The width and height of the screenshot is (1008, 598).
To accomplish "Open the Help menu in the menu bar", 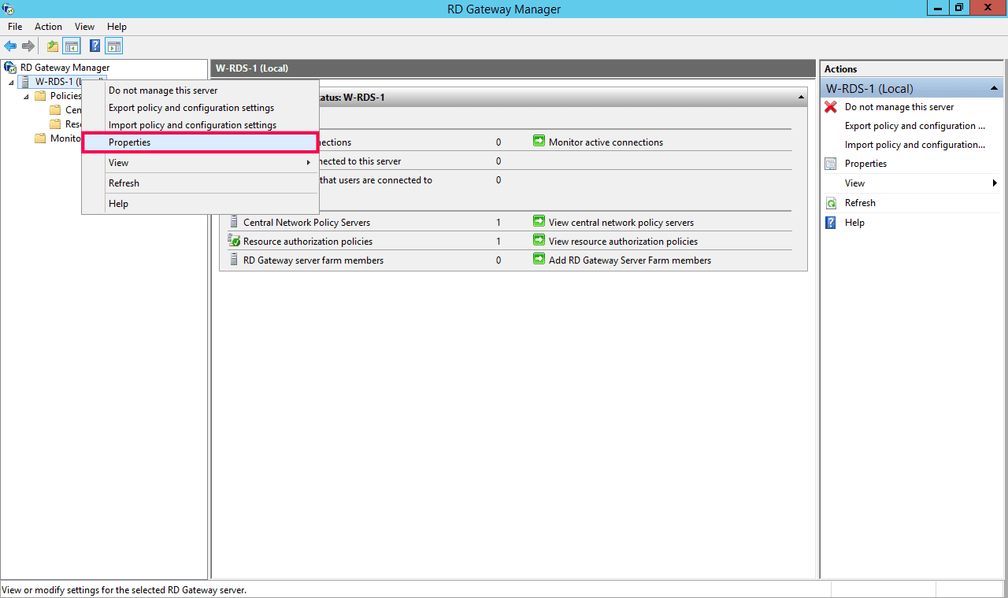I will pos(117,27).
